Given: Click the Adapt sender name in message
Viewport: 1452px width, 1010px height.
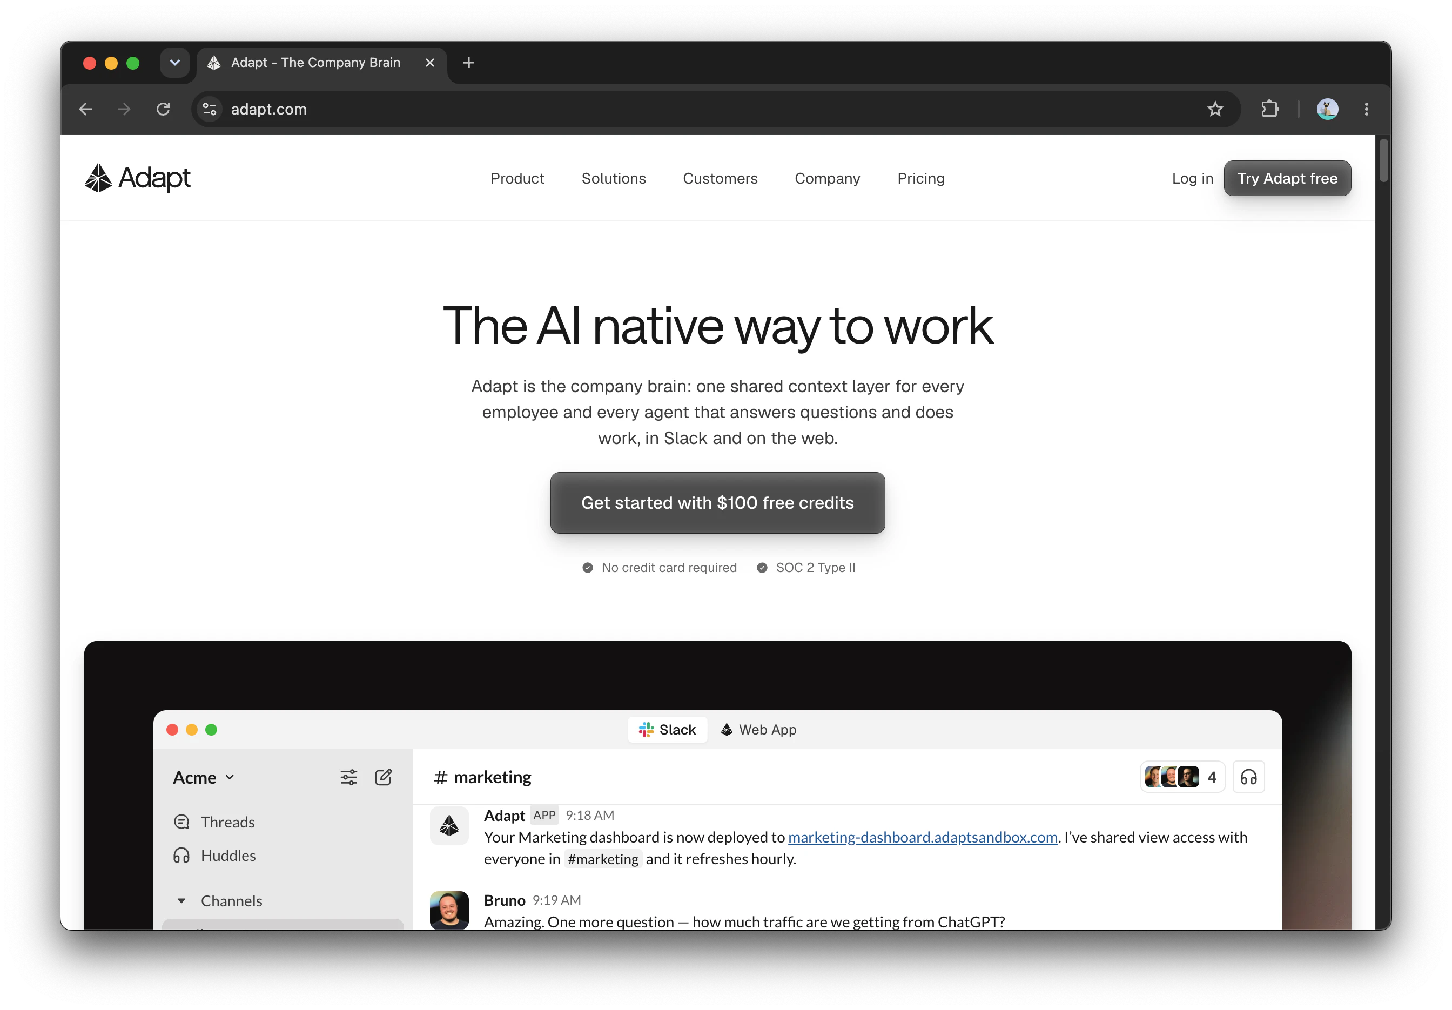Looking at the screenshot, I should (x=504, y=816).
